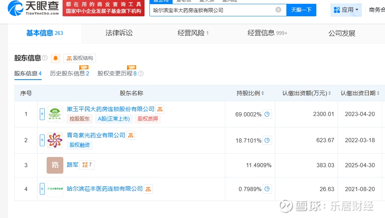This screenshot has width=385, height=218.
Task: Expand row 1 漱玉平民 shareholder details
Action: tap(42, 114)
